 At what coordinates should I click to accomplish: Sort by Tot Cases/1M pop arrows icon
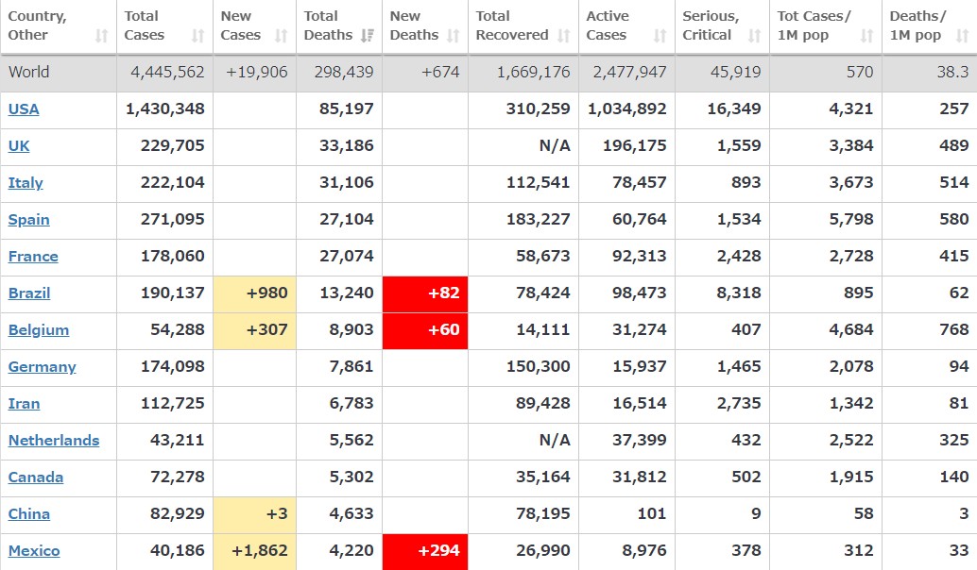pos(866,36)
